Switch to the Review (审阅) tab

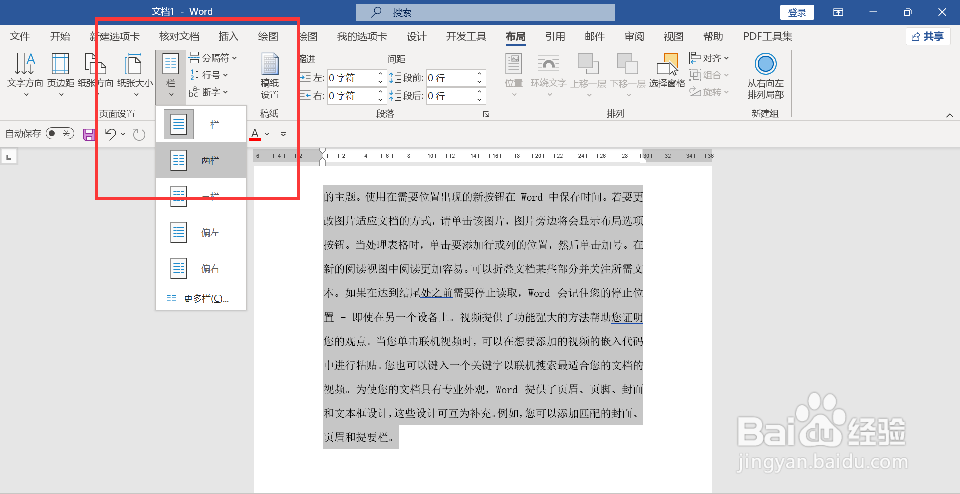point(634,36)
